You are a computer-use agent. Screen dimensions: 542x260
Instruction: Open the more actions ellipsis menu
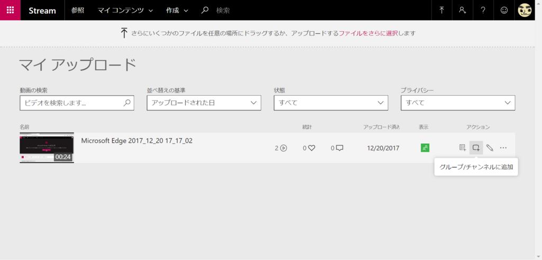(x=503, y=148)
